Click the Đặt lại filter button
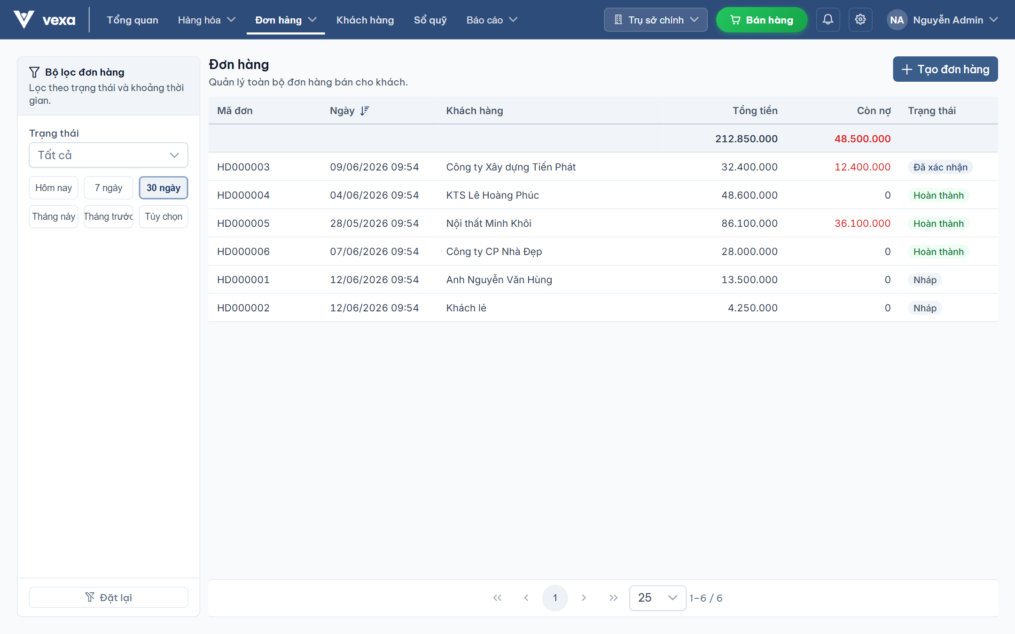The height and width of the screenshot is (634, 1015). (x=109, y=597)
